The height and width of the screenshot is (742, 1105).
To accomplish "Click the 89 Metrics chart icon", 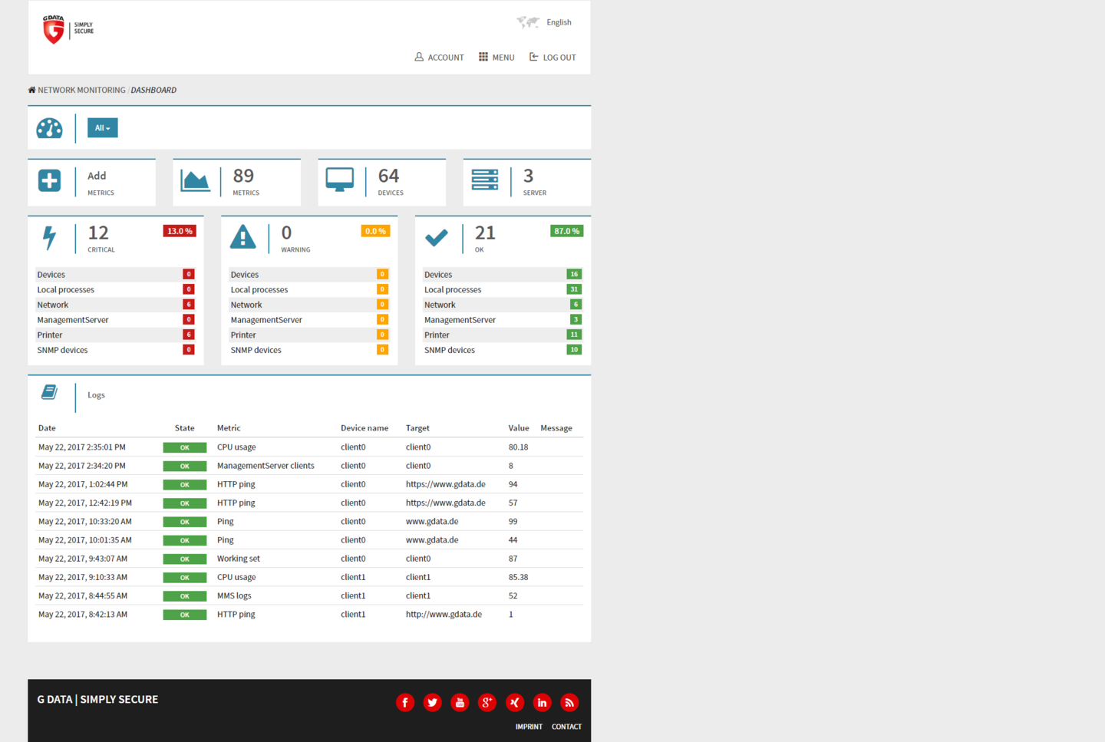I will (x=195, y=181).
